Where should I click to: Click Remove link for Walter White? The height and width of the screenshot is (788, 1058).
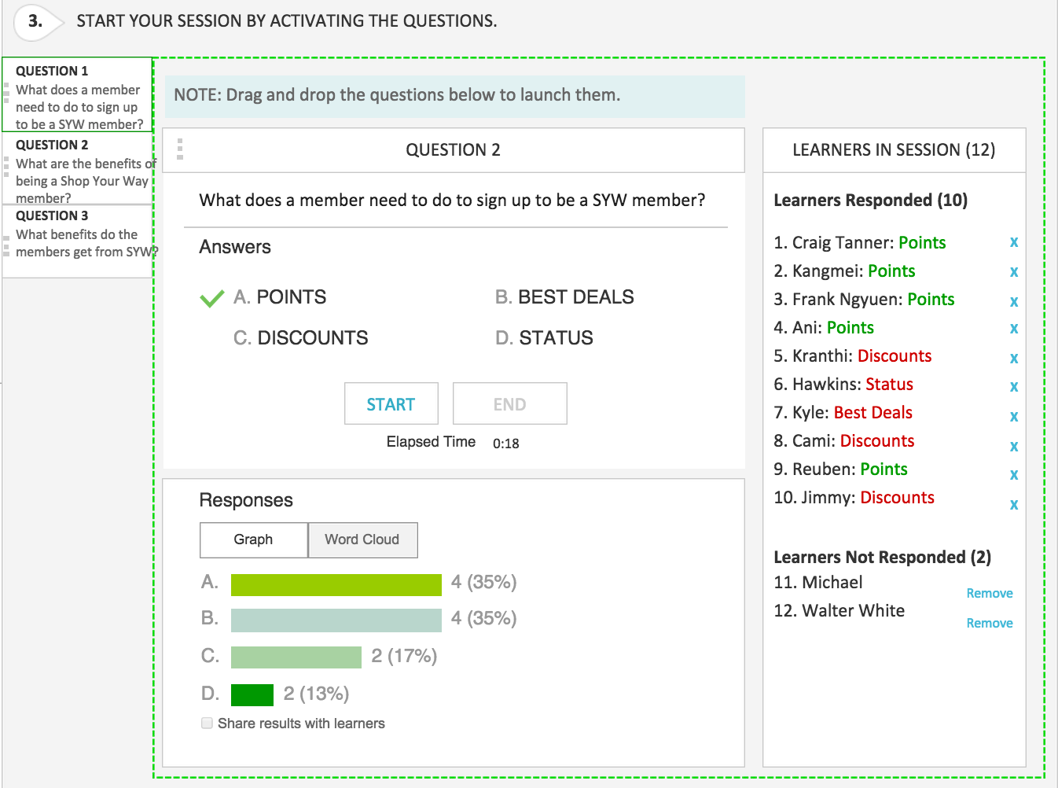(989, 623)
